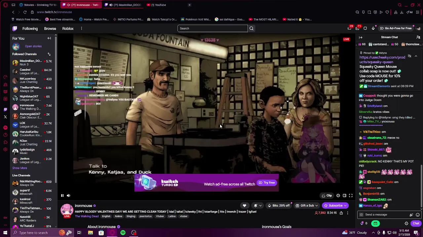Open the Following tab
423x237 pixels.
click(x=30, y=29)
